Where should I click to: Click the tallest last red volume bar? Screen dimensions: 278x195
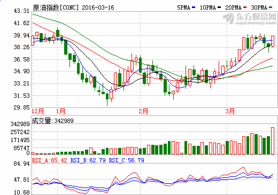[x=273, y=141]
